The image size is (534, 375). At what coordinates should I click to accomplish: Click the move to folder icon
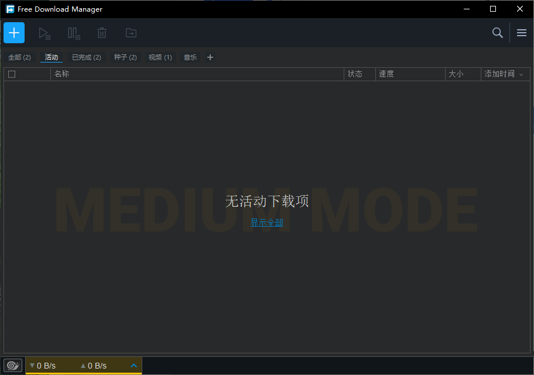coord(131,33)
